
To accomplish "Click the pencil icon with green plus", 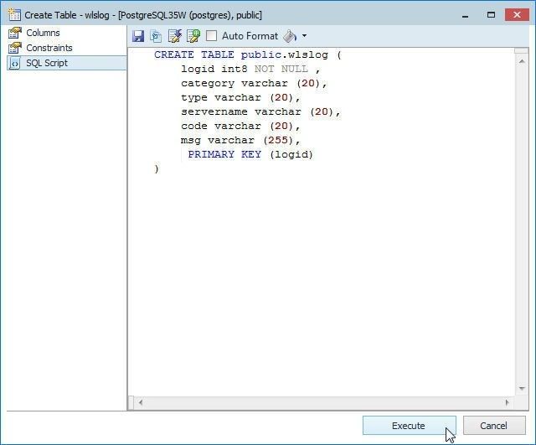I will (193, 36).
